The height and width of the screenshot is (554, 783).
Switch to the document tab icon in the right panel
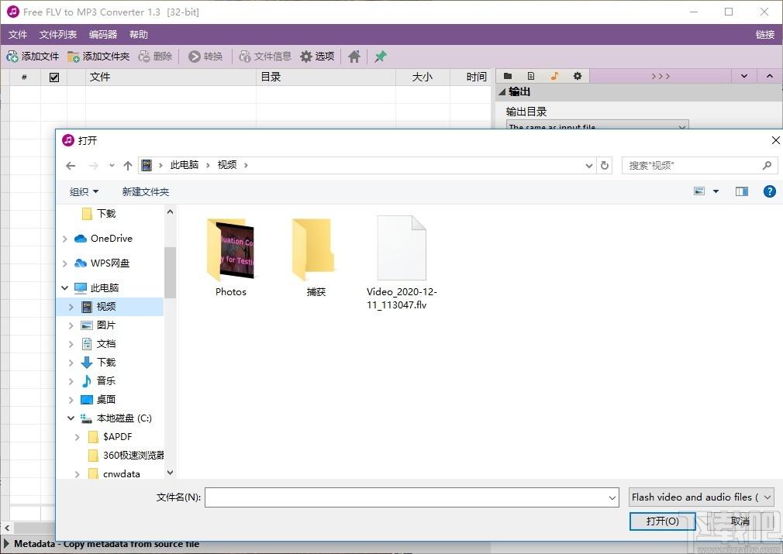(531, 76)
